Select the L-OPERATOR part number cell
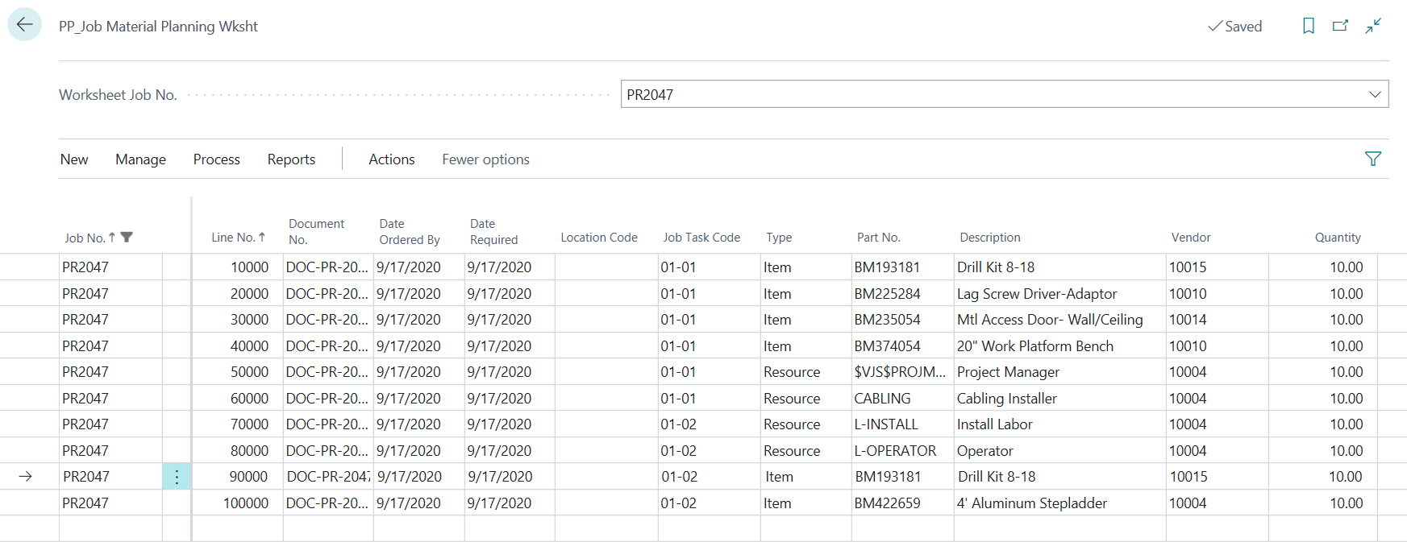The height and width of the screenshot is (542, 1407). [895, 451]
